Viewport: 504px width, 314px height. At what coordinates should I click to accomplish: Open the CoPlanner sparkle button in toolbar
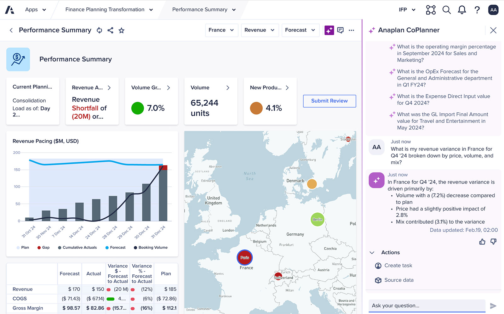(329, 30)
